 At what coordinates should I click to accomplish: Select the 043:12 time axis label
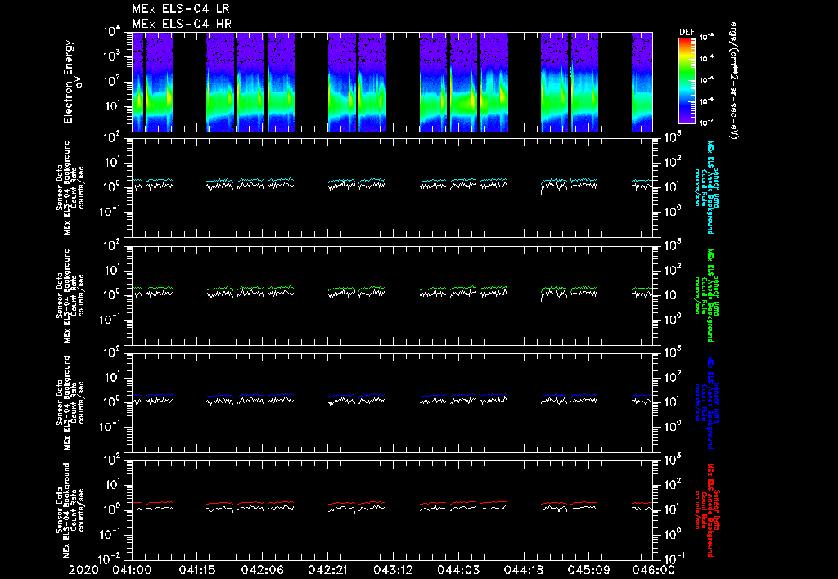(x=393, y=570)
